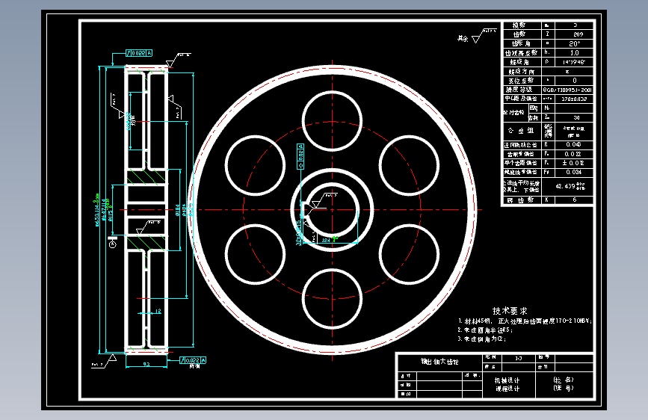
Task: Click the base tangent length value '42.439'
Action: point(565,186)
